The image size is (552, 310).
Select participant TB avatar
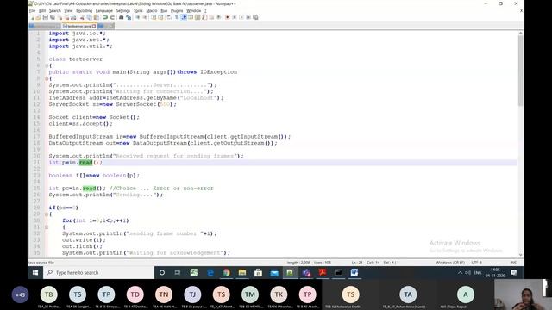pyautogui.click(x=48, y=294)
